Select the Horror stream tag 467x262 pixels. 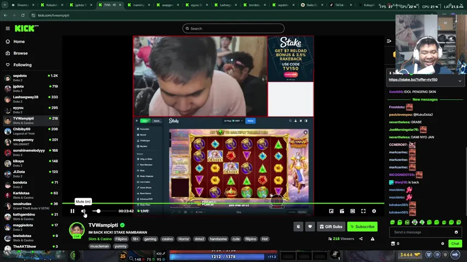point(183,239)
